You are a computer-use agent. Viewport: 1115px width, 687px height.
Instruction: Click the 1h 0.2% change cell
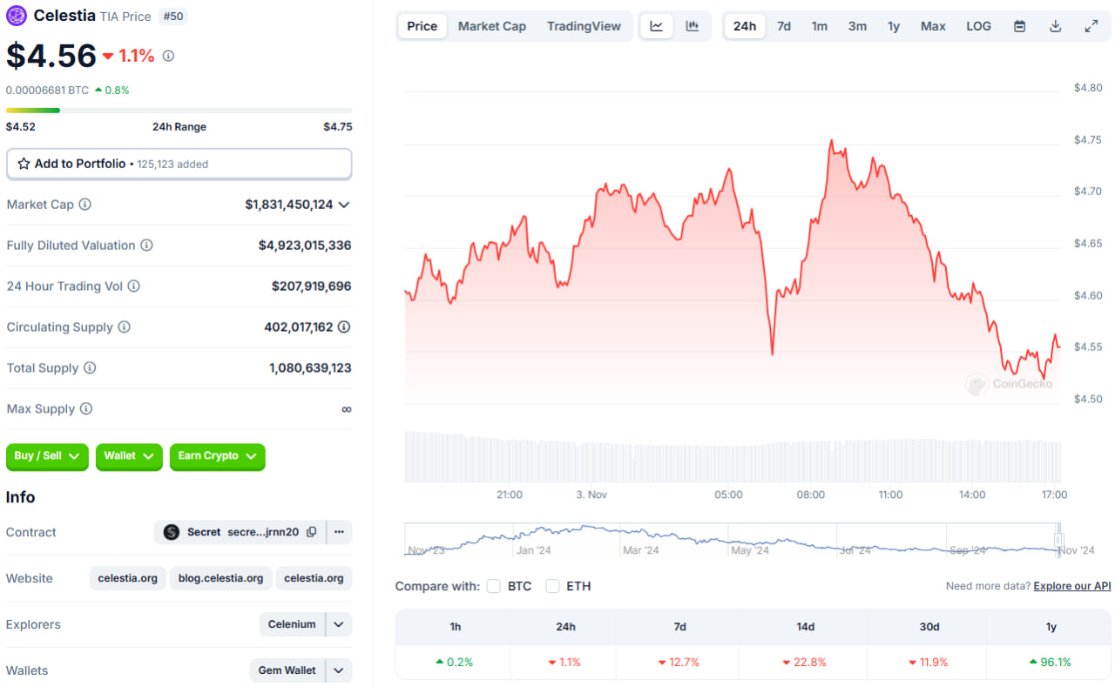coord(454,662)
